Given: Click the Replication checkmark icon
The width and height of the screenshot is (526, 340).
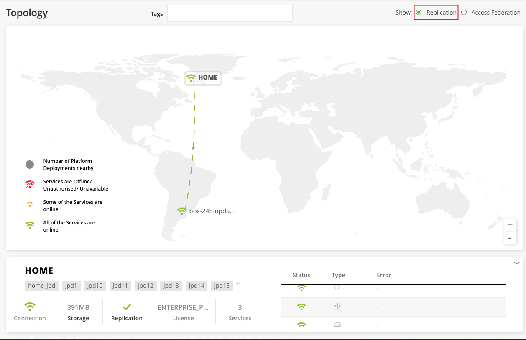Looking at the screenshot, I should click(x=127, y=307).
